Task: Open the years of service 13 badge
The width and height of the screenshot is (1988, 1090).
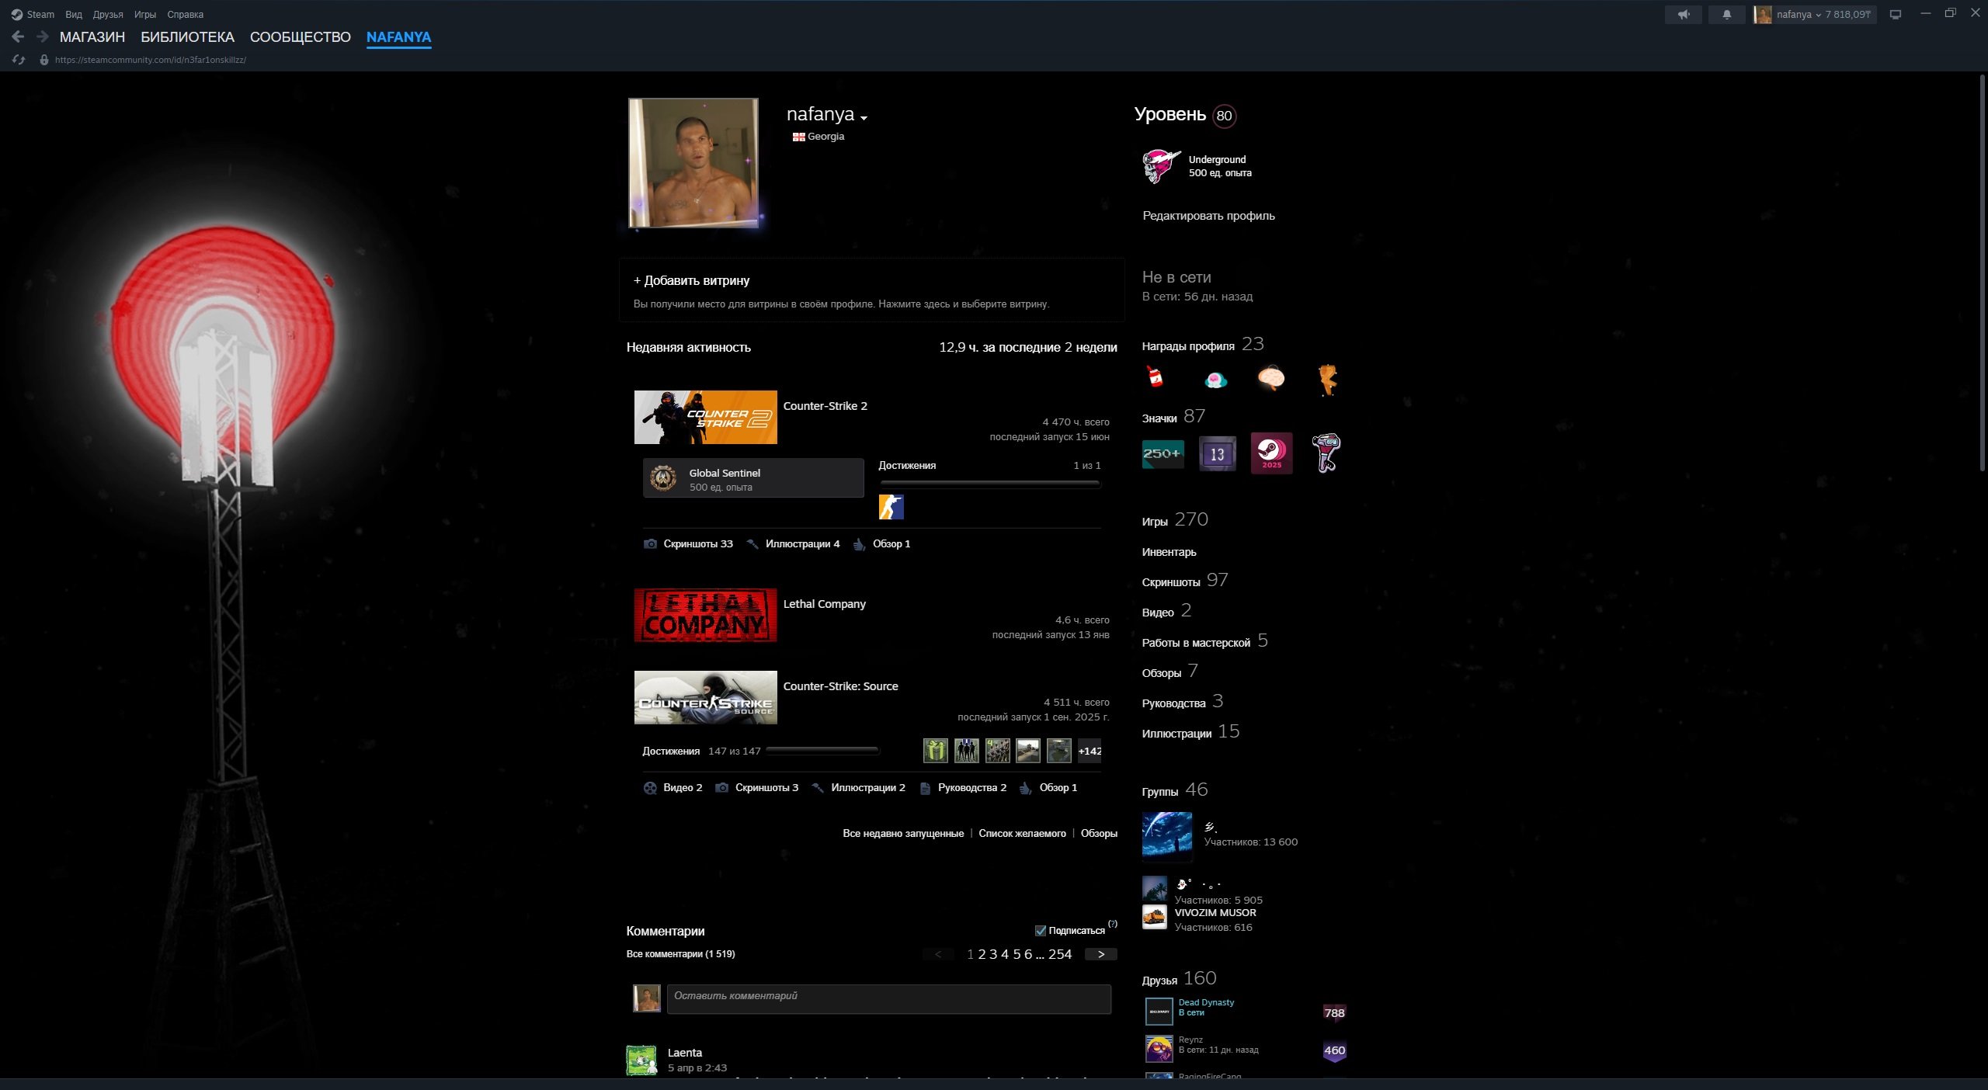Action: click(x=1217, y=453)
